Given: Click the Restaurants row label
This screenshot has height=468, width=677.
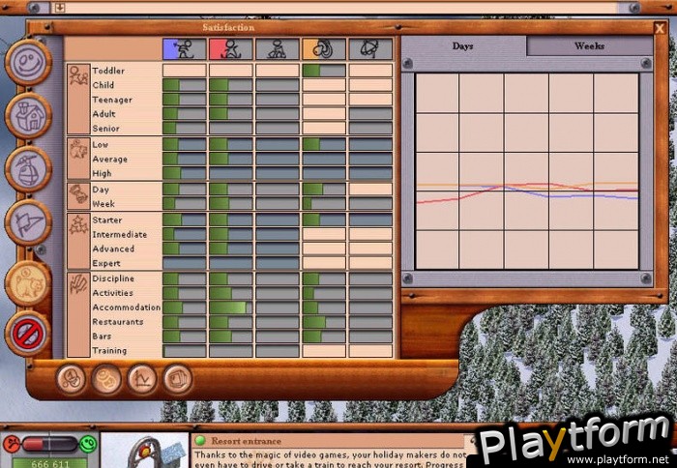Looking at the screenshot, I should [117, 322].
